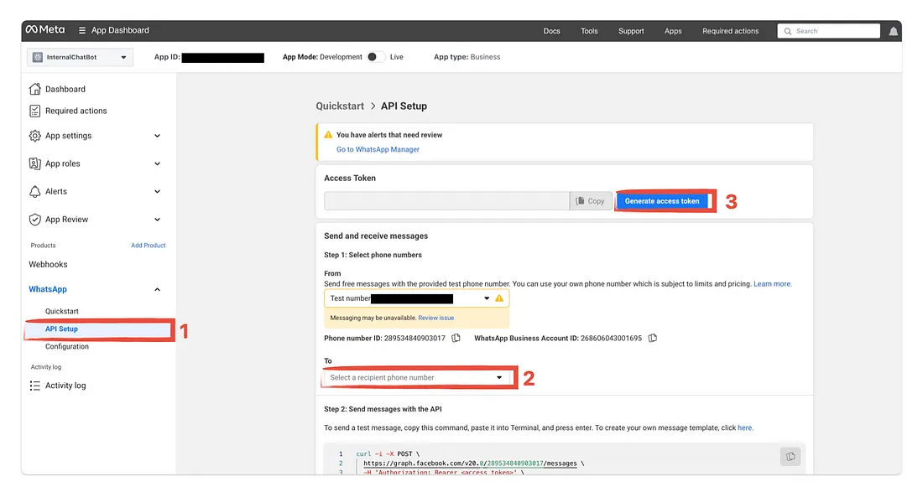
Task: Click the 'here' message template link
Action: coord(744,427)
